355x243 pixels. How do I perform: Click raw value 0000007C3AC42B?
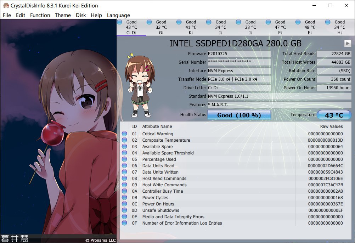pos(325,185)
